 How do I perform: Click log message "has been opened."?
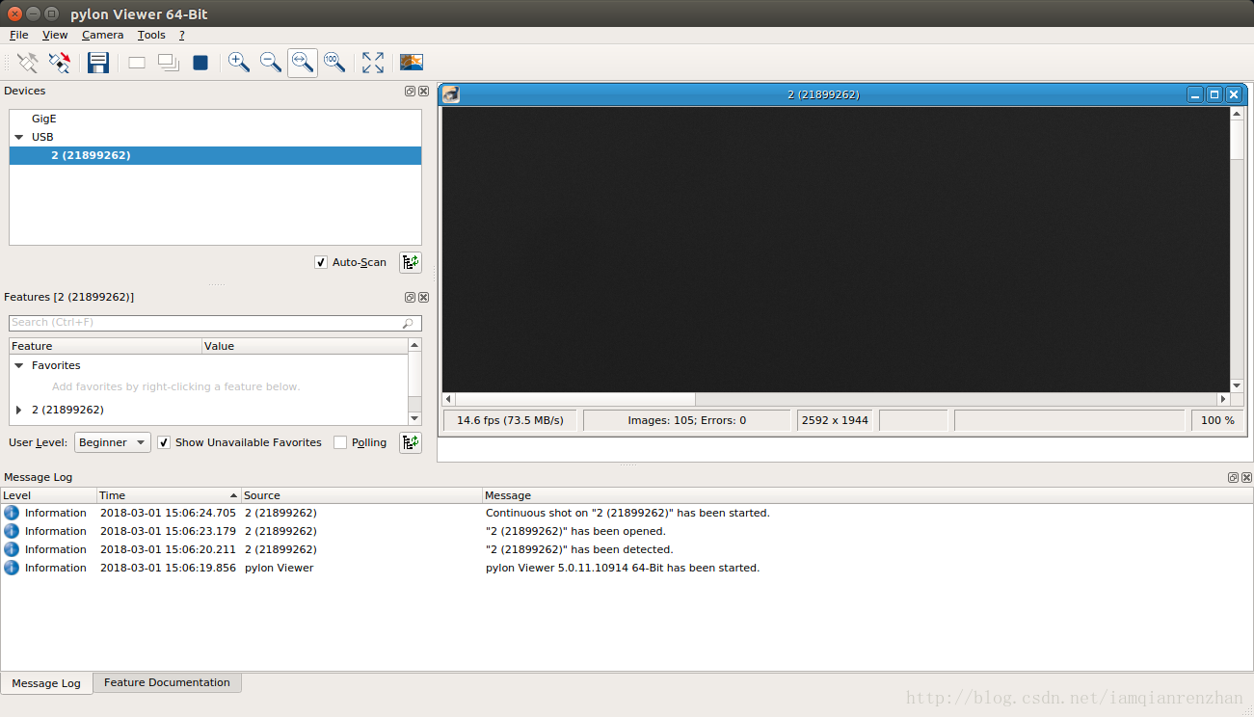click(x=575, y=531)
